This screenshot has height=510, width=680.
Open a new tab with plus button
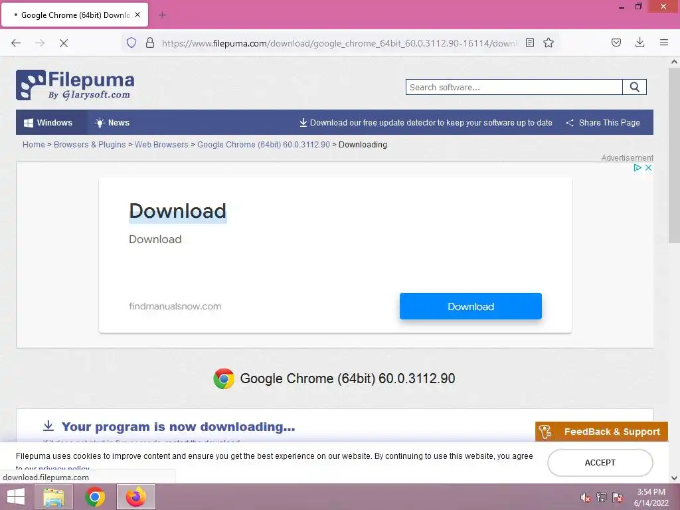(163, 15)
